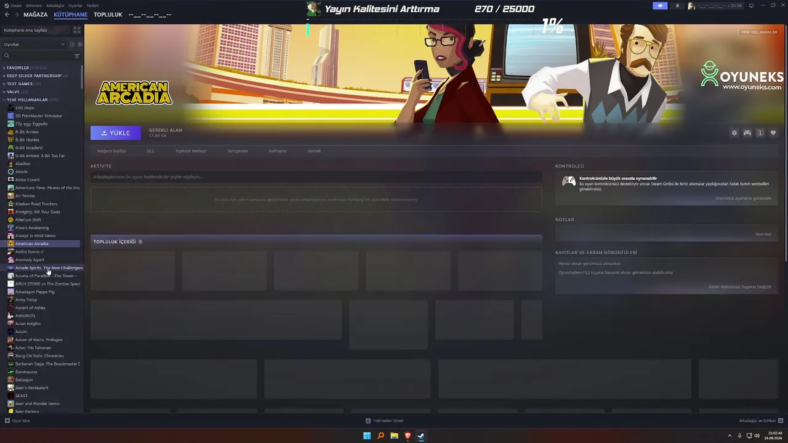
Task: Open File Explorer from taskbar
Action: [394, 436]
